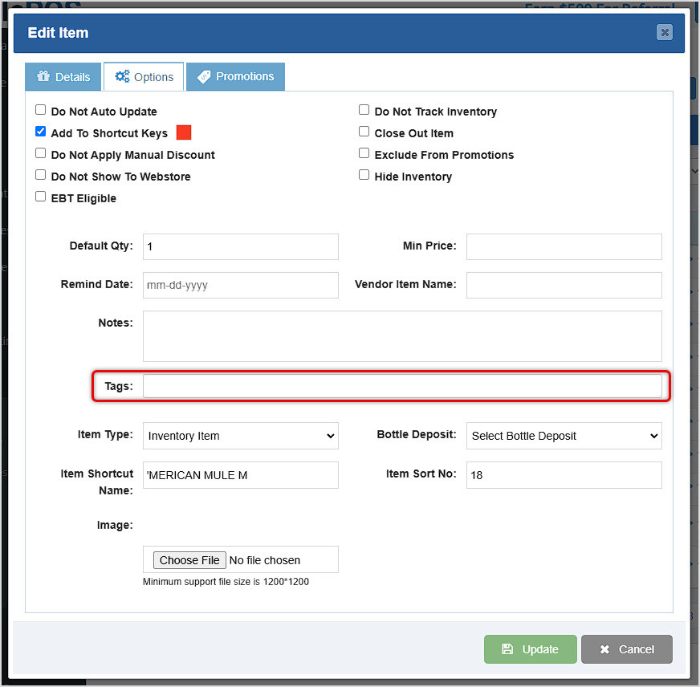700x687 pixels.
Task: Switch to the Promotions tab
Action: [x=235, y=77]
